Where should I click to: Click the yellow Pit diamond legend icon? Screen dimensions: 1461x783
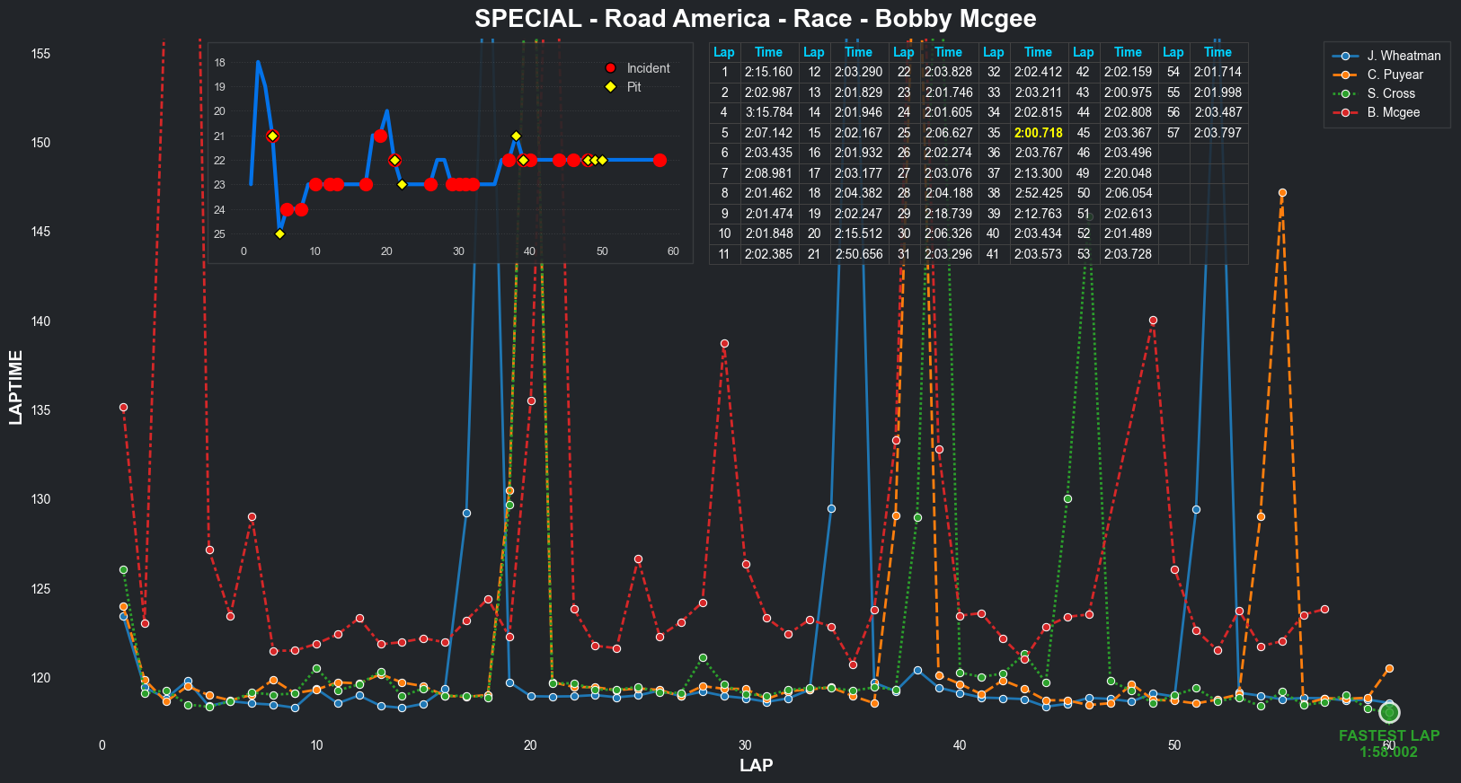coord(610,87)
